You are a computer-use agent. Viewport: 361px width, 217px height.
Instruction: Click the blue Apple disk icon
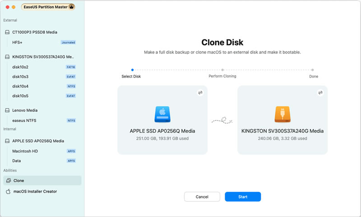tap(162, 114)
